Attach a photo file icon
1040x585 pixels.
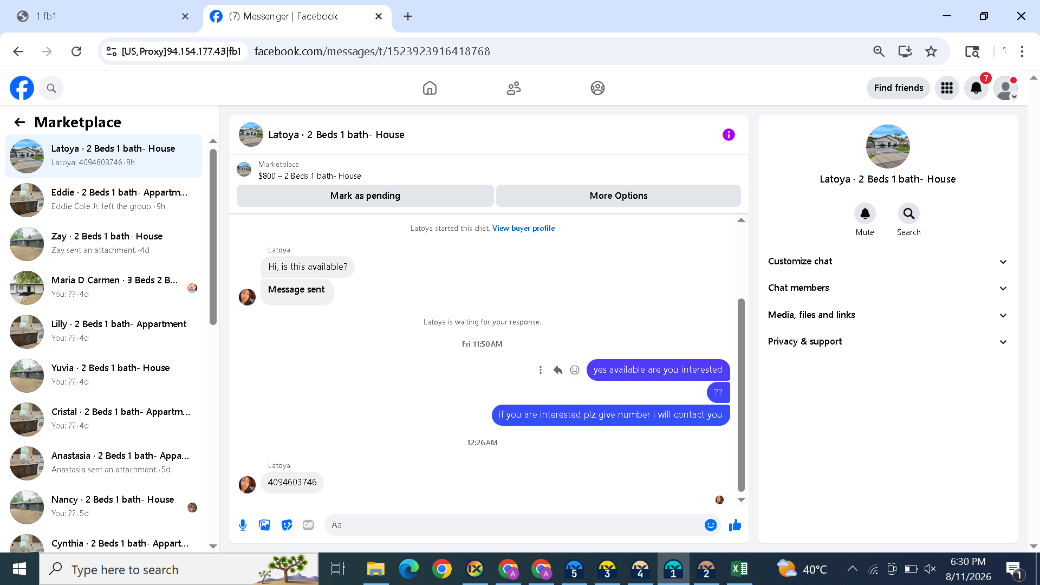click(264, 525)
